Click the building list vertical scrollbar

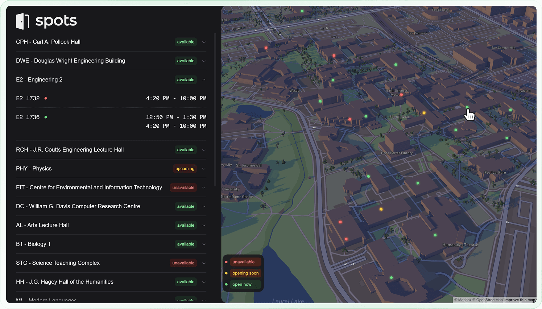[215, 109]
